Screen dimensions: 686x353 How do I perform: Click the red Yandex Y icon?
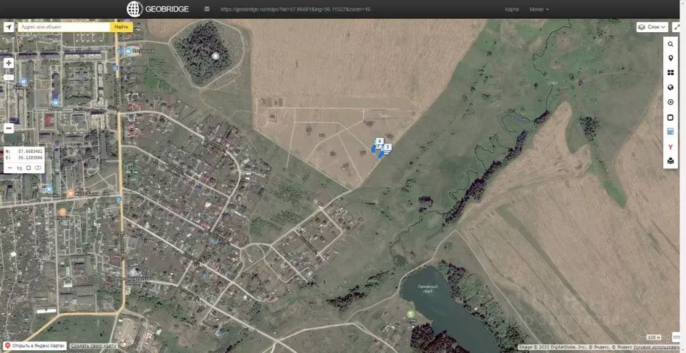tap(671, 146)
